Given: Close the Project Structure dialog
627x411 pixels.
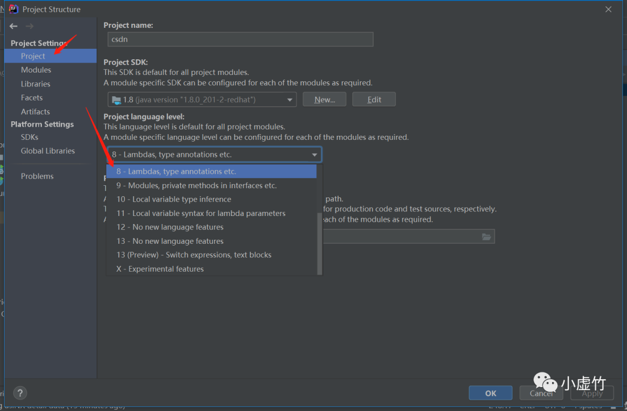Looking at the screenshot, I should click(x=608, y=9).
